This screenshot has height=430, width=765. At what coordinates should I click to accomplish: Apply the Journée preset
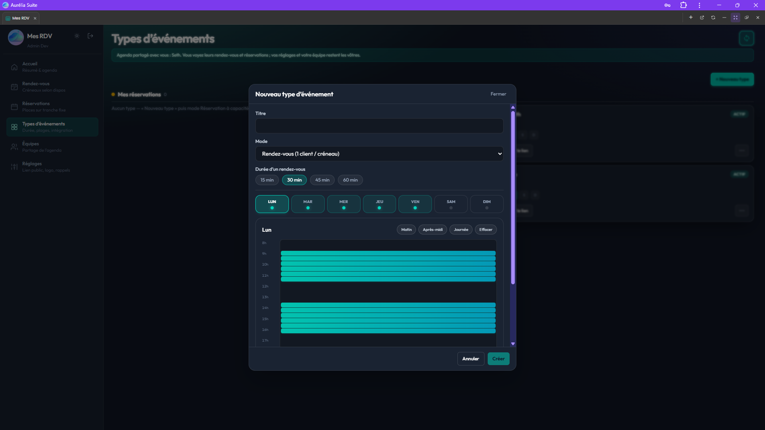[461, 230]
